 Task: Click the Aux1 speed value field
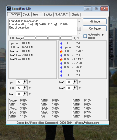click(69, 82)
